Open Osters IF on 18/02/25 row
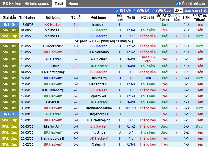Screen dimensions: 208x147 (x=99, y=144)
